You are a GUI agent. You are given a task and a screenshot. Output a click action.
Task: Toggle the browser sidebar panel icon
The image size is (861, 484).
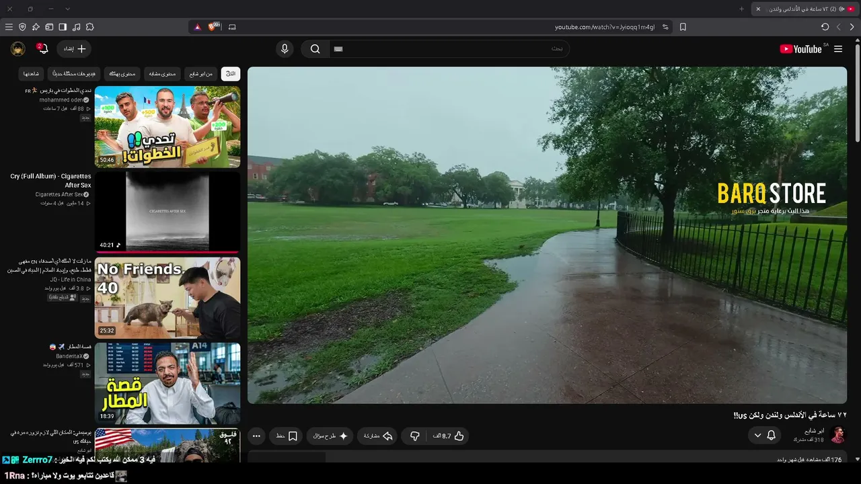(63, 27)
